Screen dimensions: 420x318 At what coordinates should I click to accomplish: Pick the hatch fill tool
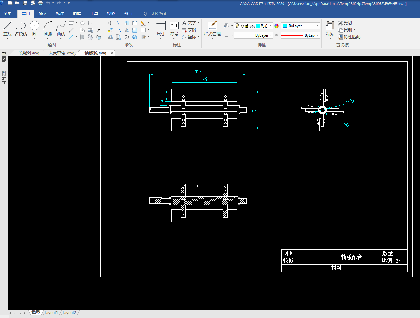[82, 37]
